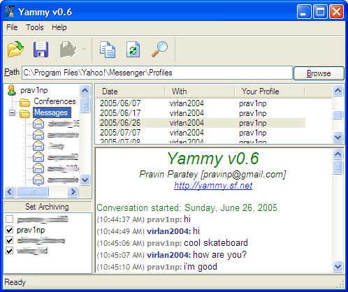Viewport: 348px width, 292px height.
Task: Click prav1np in the 2005/07/07 row
Action: click(x=253, y=133)
